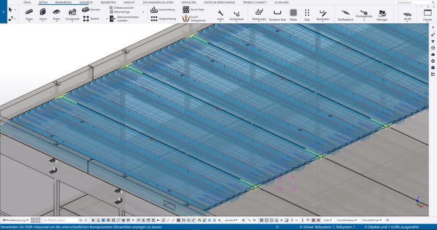Click the Querrichtung button
Screen dimensions: 437x230
tap(164, 10)
